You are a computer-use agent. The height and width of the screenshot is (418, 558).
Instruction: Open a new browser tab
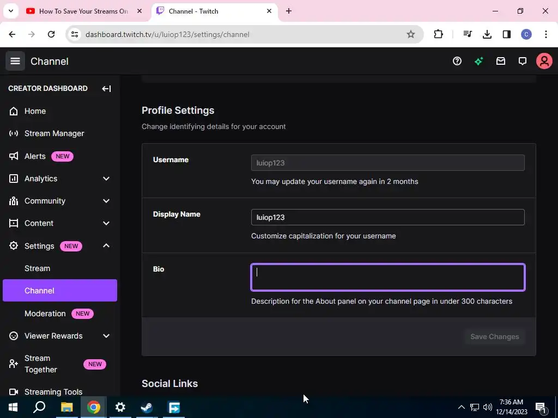pyautogui.click(x=289, y=11)
